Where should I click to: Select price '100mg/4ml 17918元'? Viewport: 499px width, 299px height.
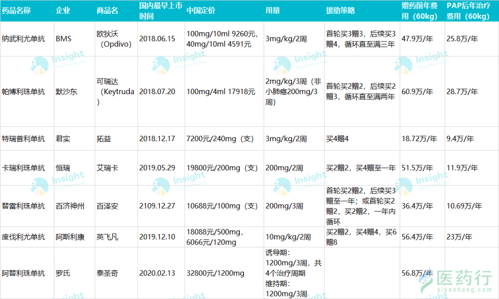click(x=221, y=92)
